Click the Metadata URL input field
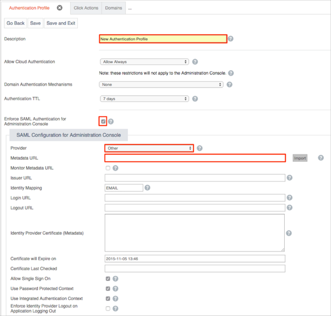This screenshot has width=331, height=316. tap(195, 158)
